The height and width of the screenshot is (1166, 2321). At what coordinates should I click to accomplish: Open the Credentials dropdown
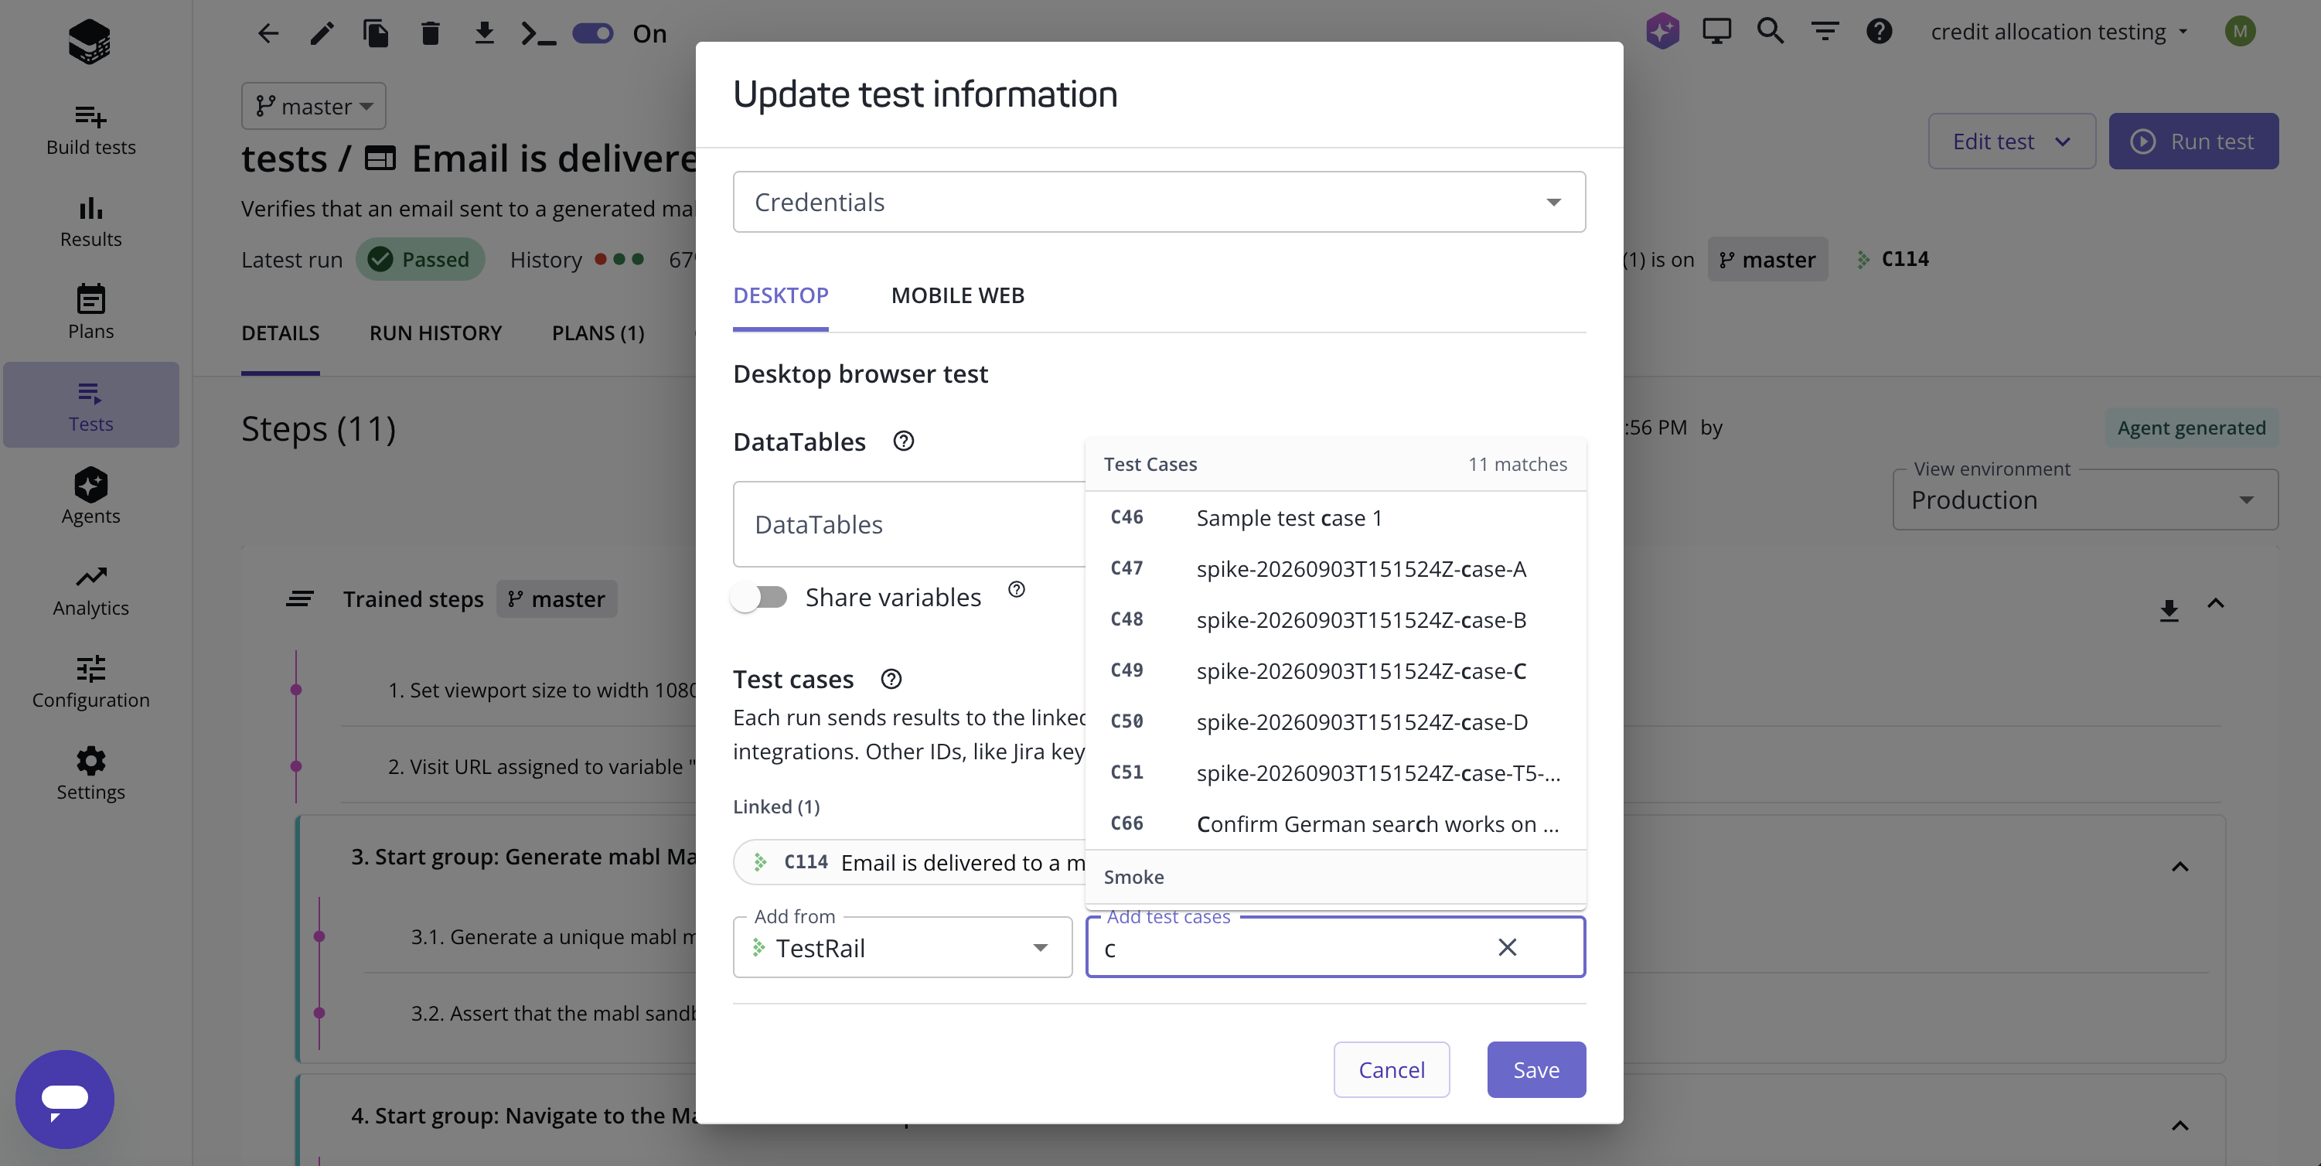[1159, 202]
